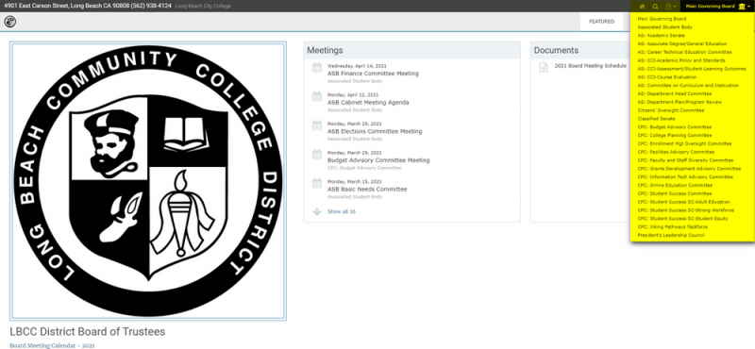Click document icon beside 2021 Board Meeting Schedule

544,67
